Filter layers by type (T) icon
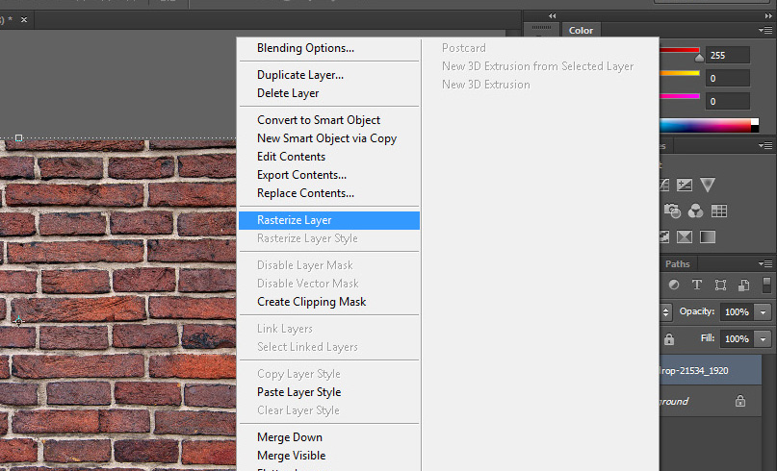Image resolution: width=777 pixels, height=471 pixels. click(695, 285)
